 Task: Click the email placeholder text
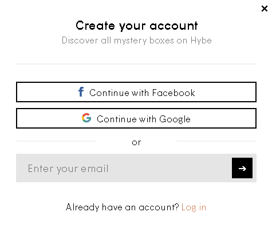tap(68, 169)
